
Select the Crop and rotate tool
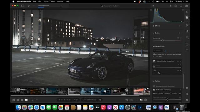coord(187,25)
